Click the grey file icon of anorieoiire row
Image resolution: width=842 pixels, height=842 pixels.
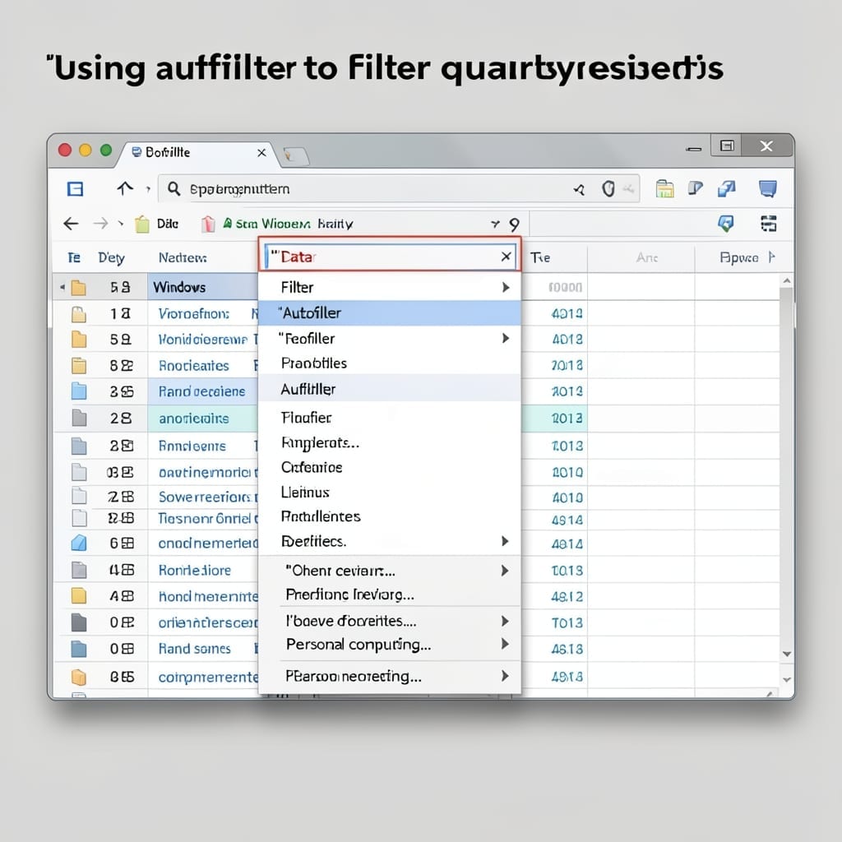point(79,418)
